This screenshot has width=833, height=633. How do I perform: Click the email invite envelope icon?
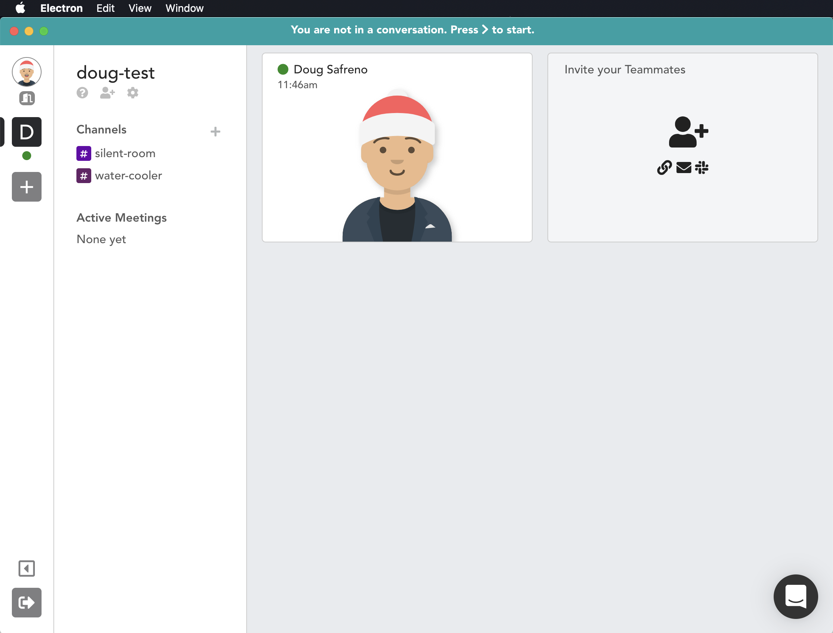coord(683,168)
